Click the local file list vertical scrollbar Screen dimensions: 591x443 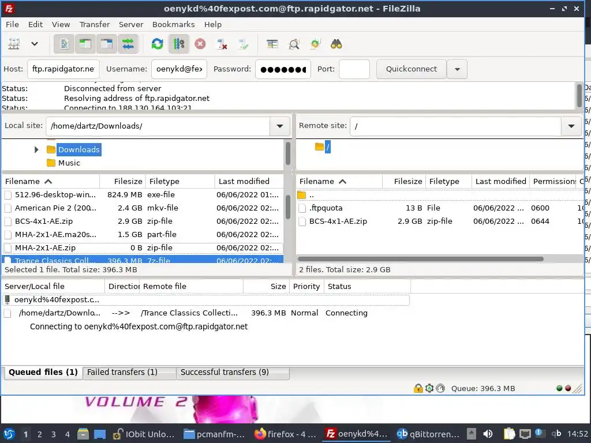[x=287, y=207]
